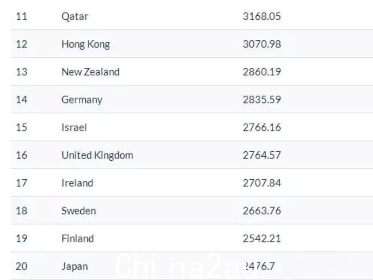Click the Israel row label
The width and height of the screenshot is (373, 280).
coord(74,127)
